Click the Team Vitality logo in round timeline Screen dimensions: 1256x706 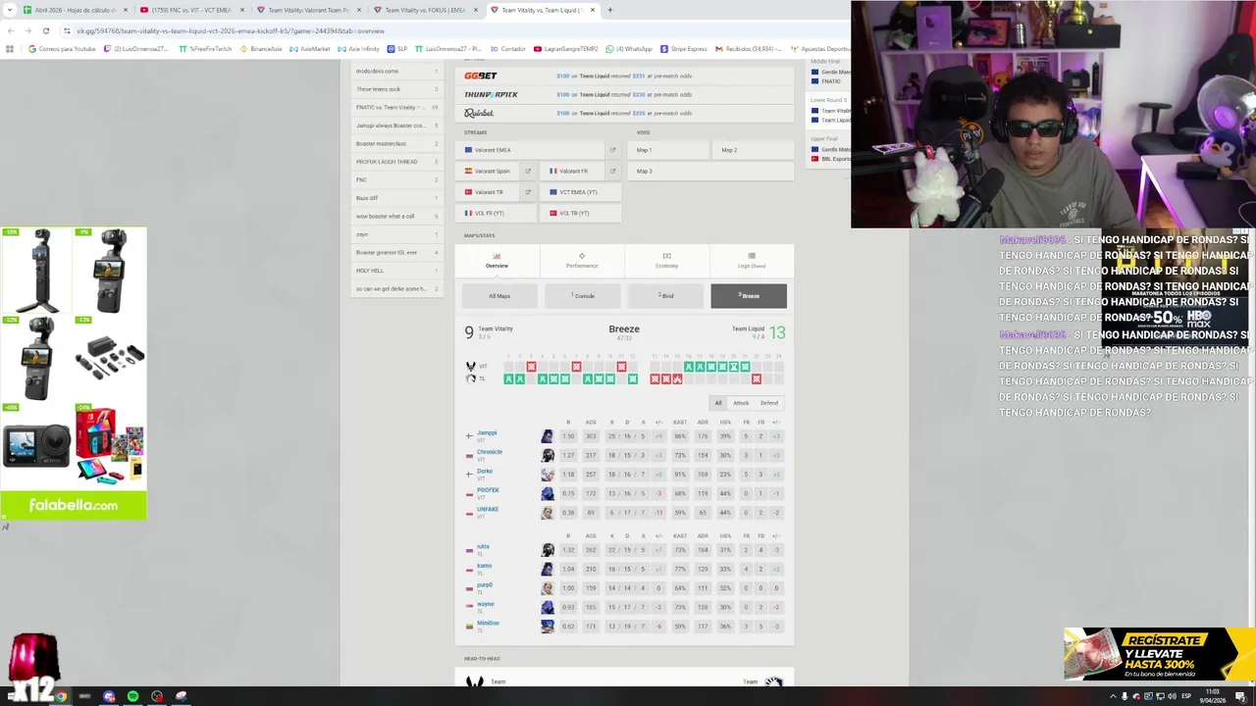470,367
